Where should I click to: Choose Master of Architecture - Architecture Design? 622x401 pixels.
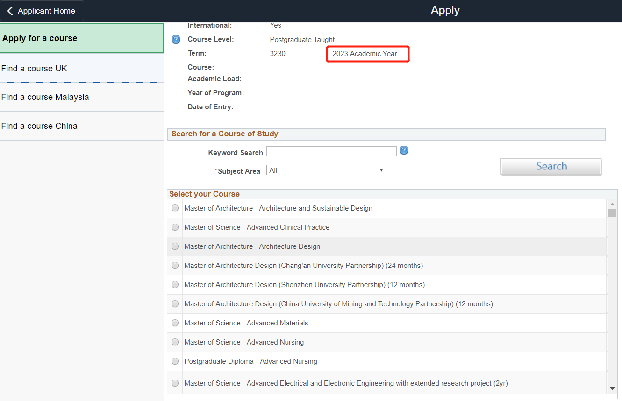(175, 246)
